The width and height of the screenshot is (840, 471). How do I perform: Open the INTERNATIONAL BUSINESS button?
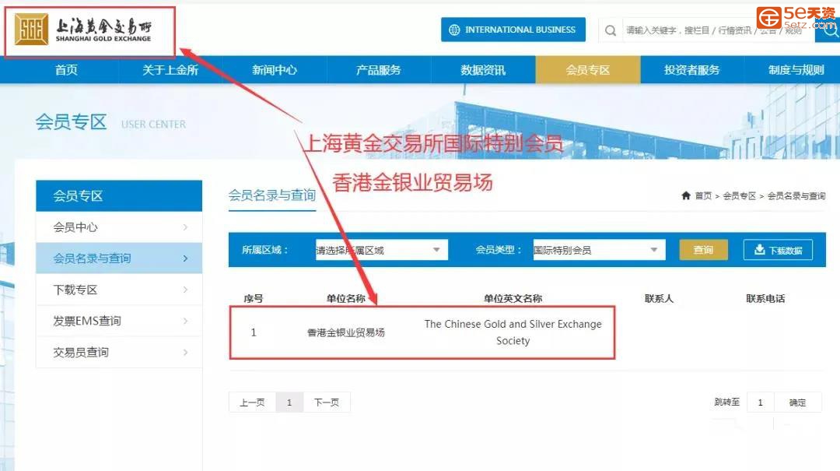point(513,30)
